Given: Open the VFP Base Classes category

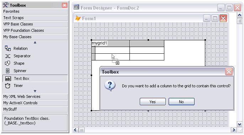Looking at the screenshot, I should click(35, 24).
